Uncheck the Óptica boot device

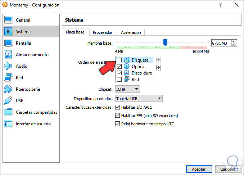119,67
